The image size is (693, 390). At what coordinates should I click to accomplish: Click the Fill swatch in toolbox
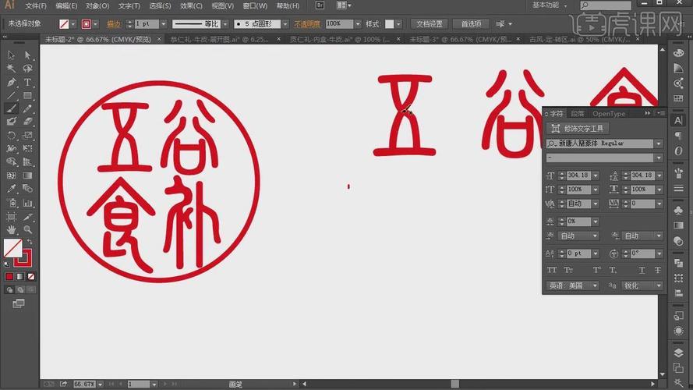pyautogui.click(x=12, y=248)
